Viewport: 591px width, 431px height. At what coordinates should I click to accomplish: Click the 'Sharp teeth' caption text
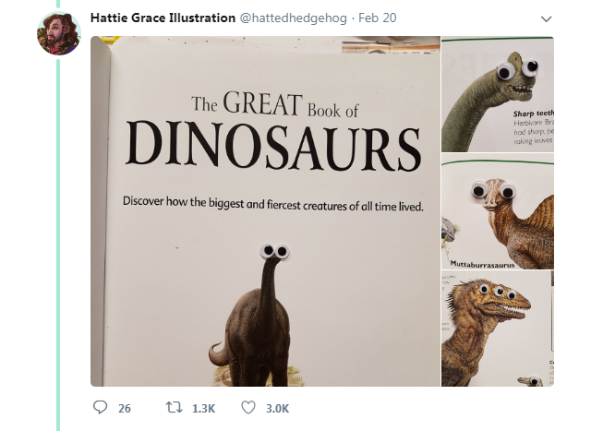[533, 114]
